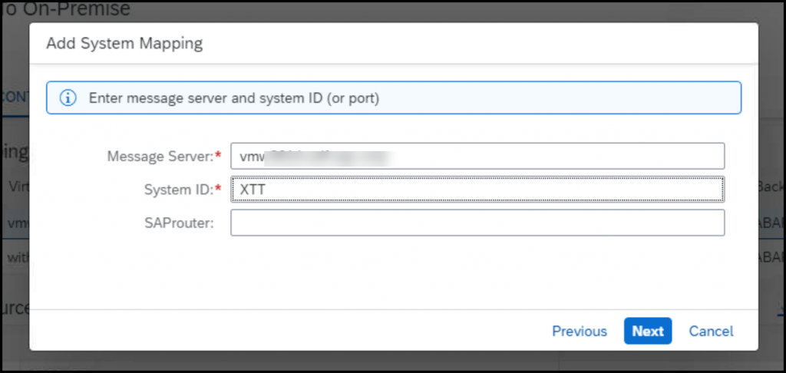786x373 pixels.
Task: Go back with the Previous button
Action: [580, 332]
